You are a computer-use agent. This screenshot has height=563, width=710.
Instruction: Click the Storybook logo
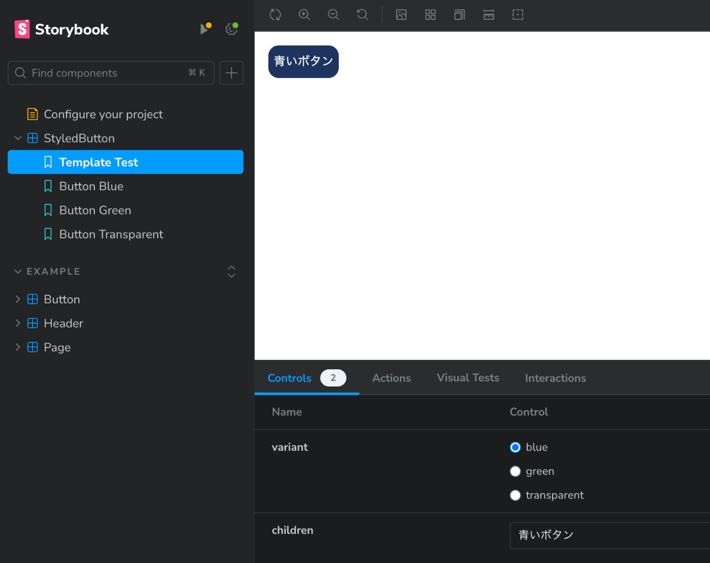pyautogui.click(x=61, y=29)
